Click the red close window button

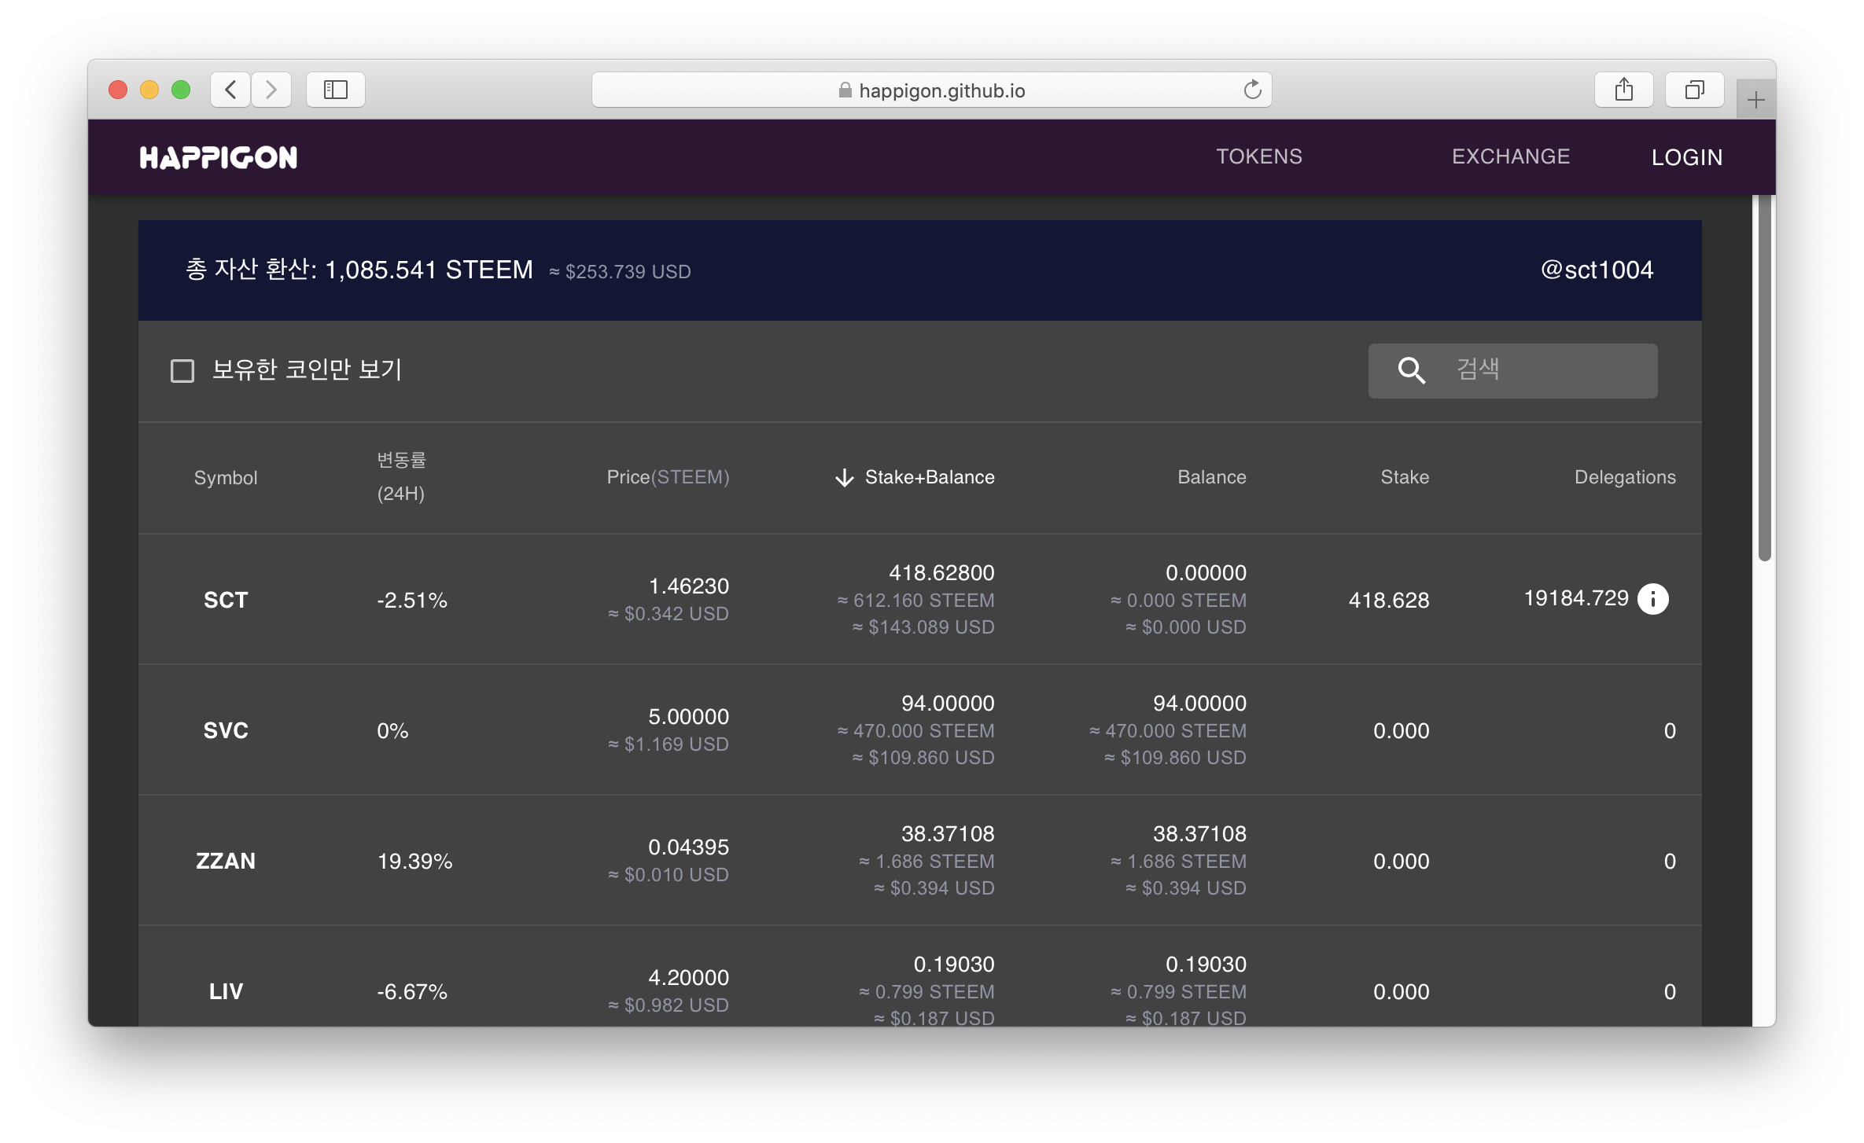[118, 90]
